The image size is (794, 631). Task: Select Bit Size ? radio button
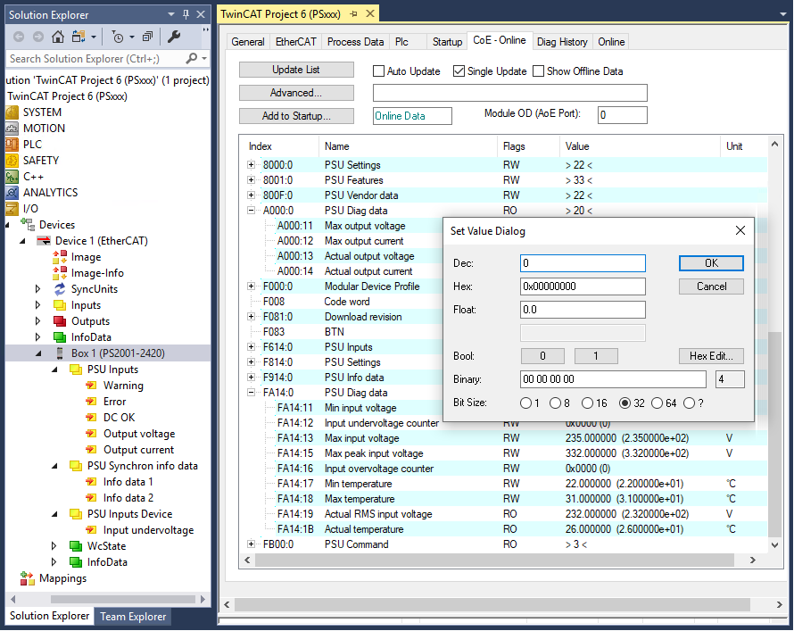690,403
